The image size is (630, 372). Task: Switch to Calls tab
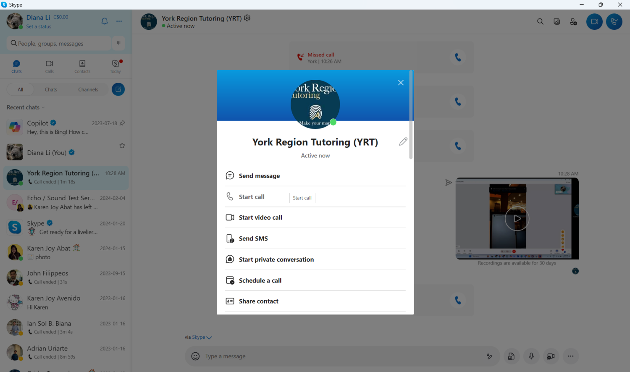coord(50,66)
